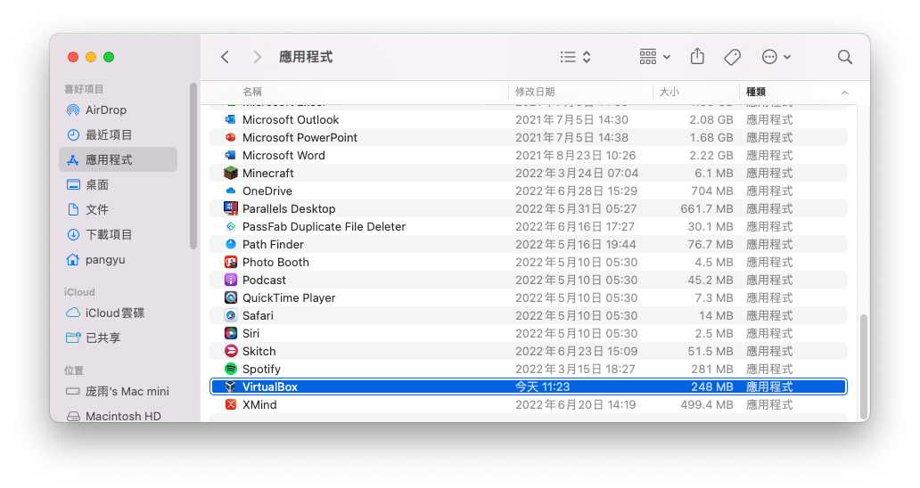Sort by the 名稱 column header
The width and height of the screenshot is (920, 488).
pos(252,92)
